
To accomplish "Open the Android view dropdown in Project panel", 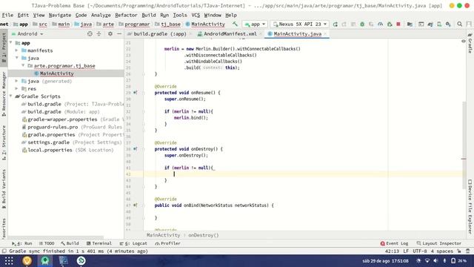I will tap(28, 34).
